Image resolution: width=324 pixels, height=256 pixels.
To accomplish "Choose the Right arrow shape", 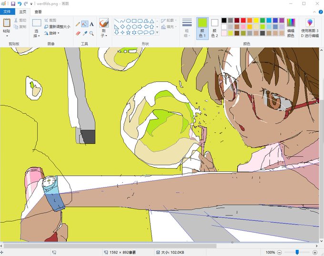I will pyautogui.click(x=140, y=27).
